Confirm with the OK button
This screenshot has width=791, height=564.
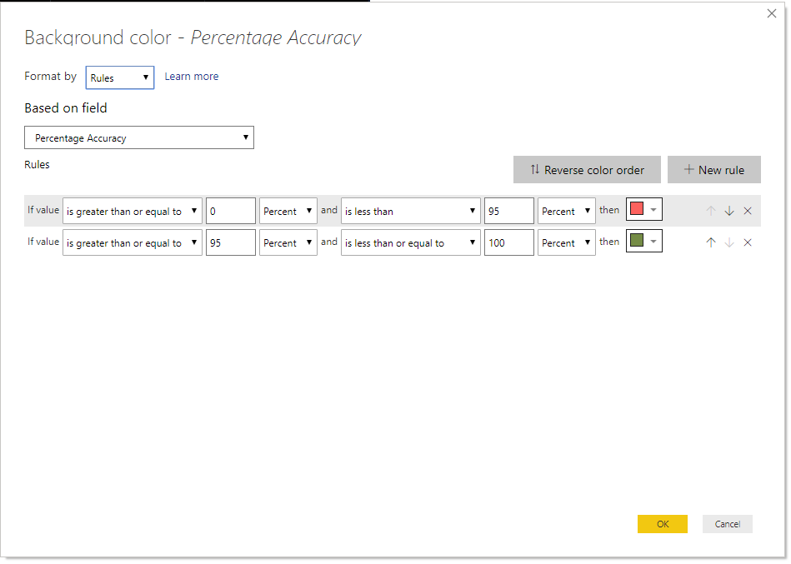pos(663,524)
